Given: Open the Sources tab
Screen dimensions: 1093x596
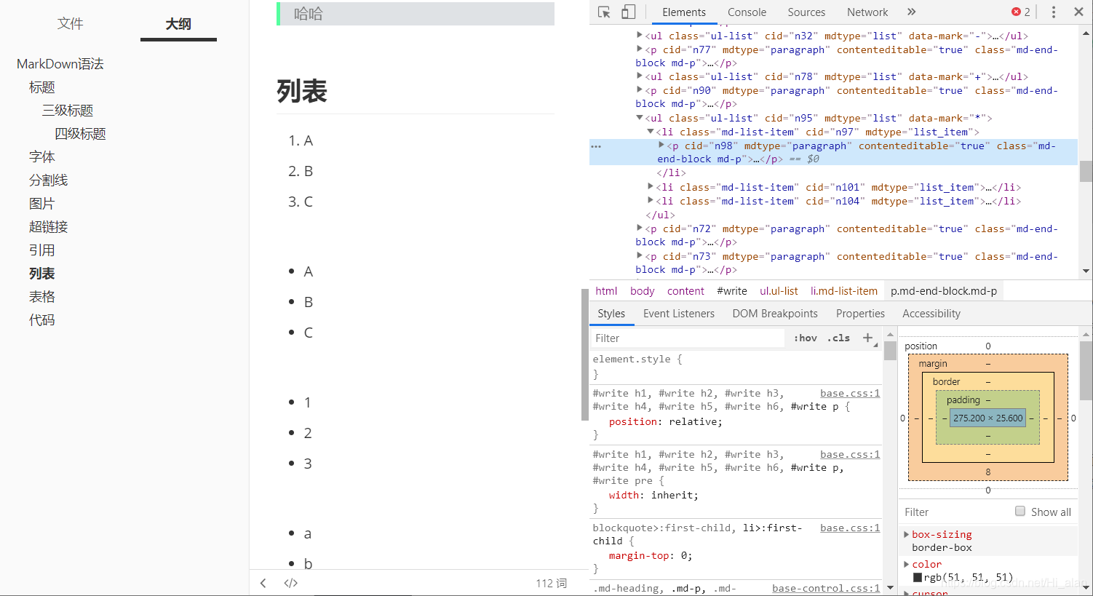Looking at the screenshot, I should [806, 12].
